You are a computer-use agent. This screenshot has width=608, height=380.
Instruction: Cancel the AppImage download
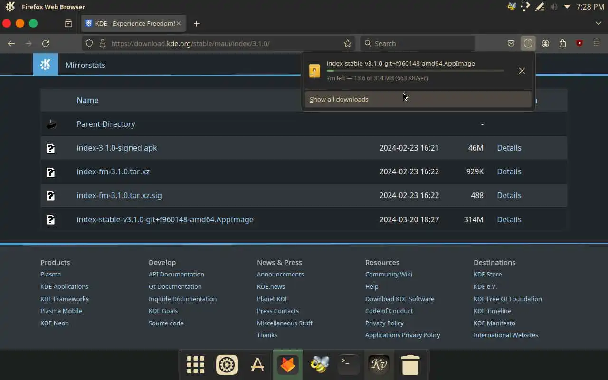(522, 71)
